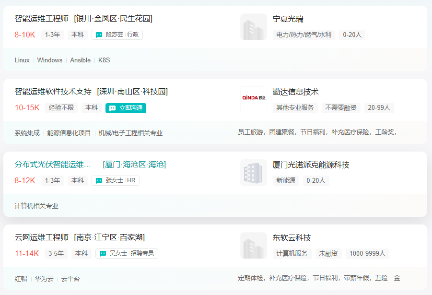
Task: Click the 10-15K salary label
Action: pos(27,107)
